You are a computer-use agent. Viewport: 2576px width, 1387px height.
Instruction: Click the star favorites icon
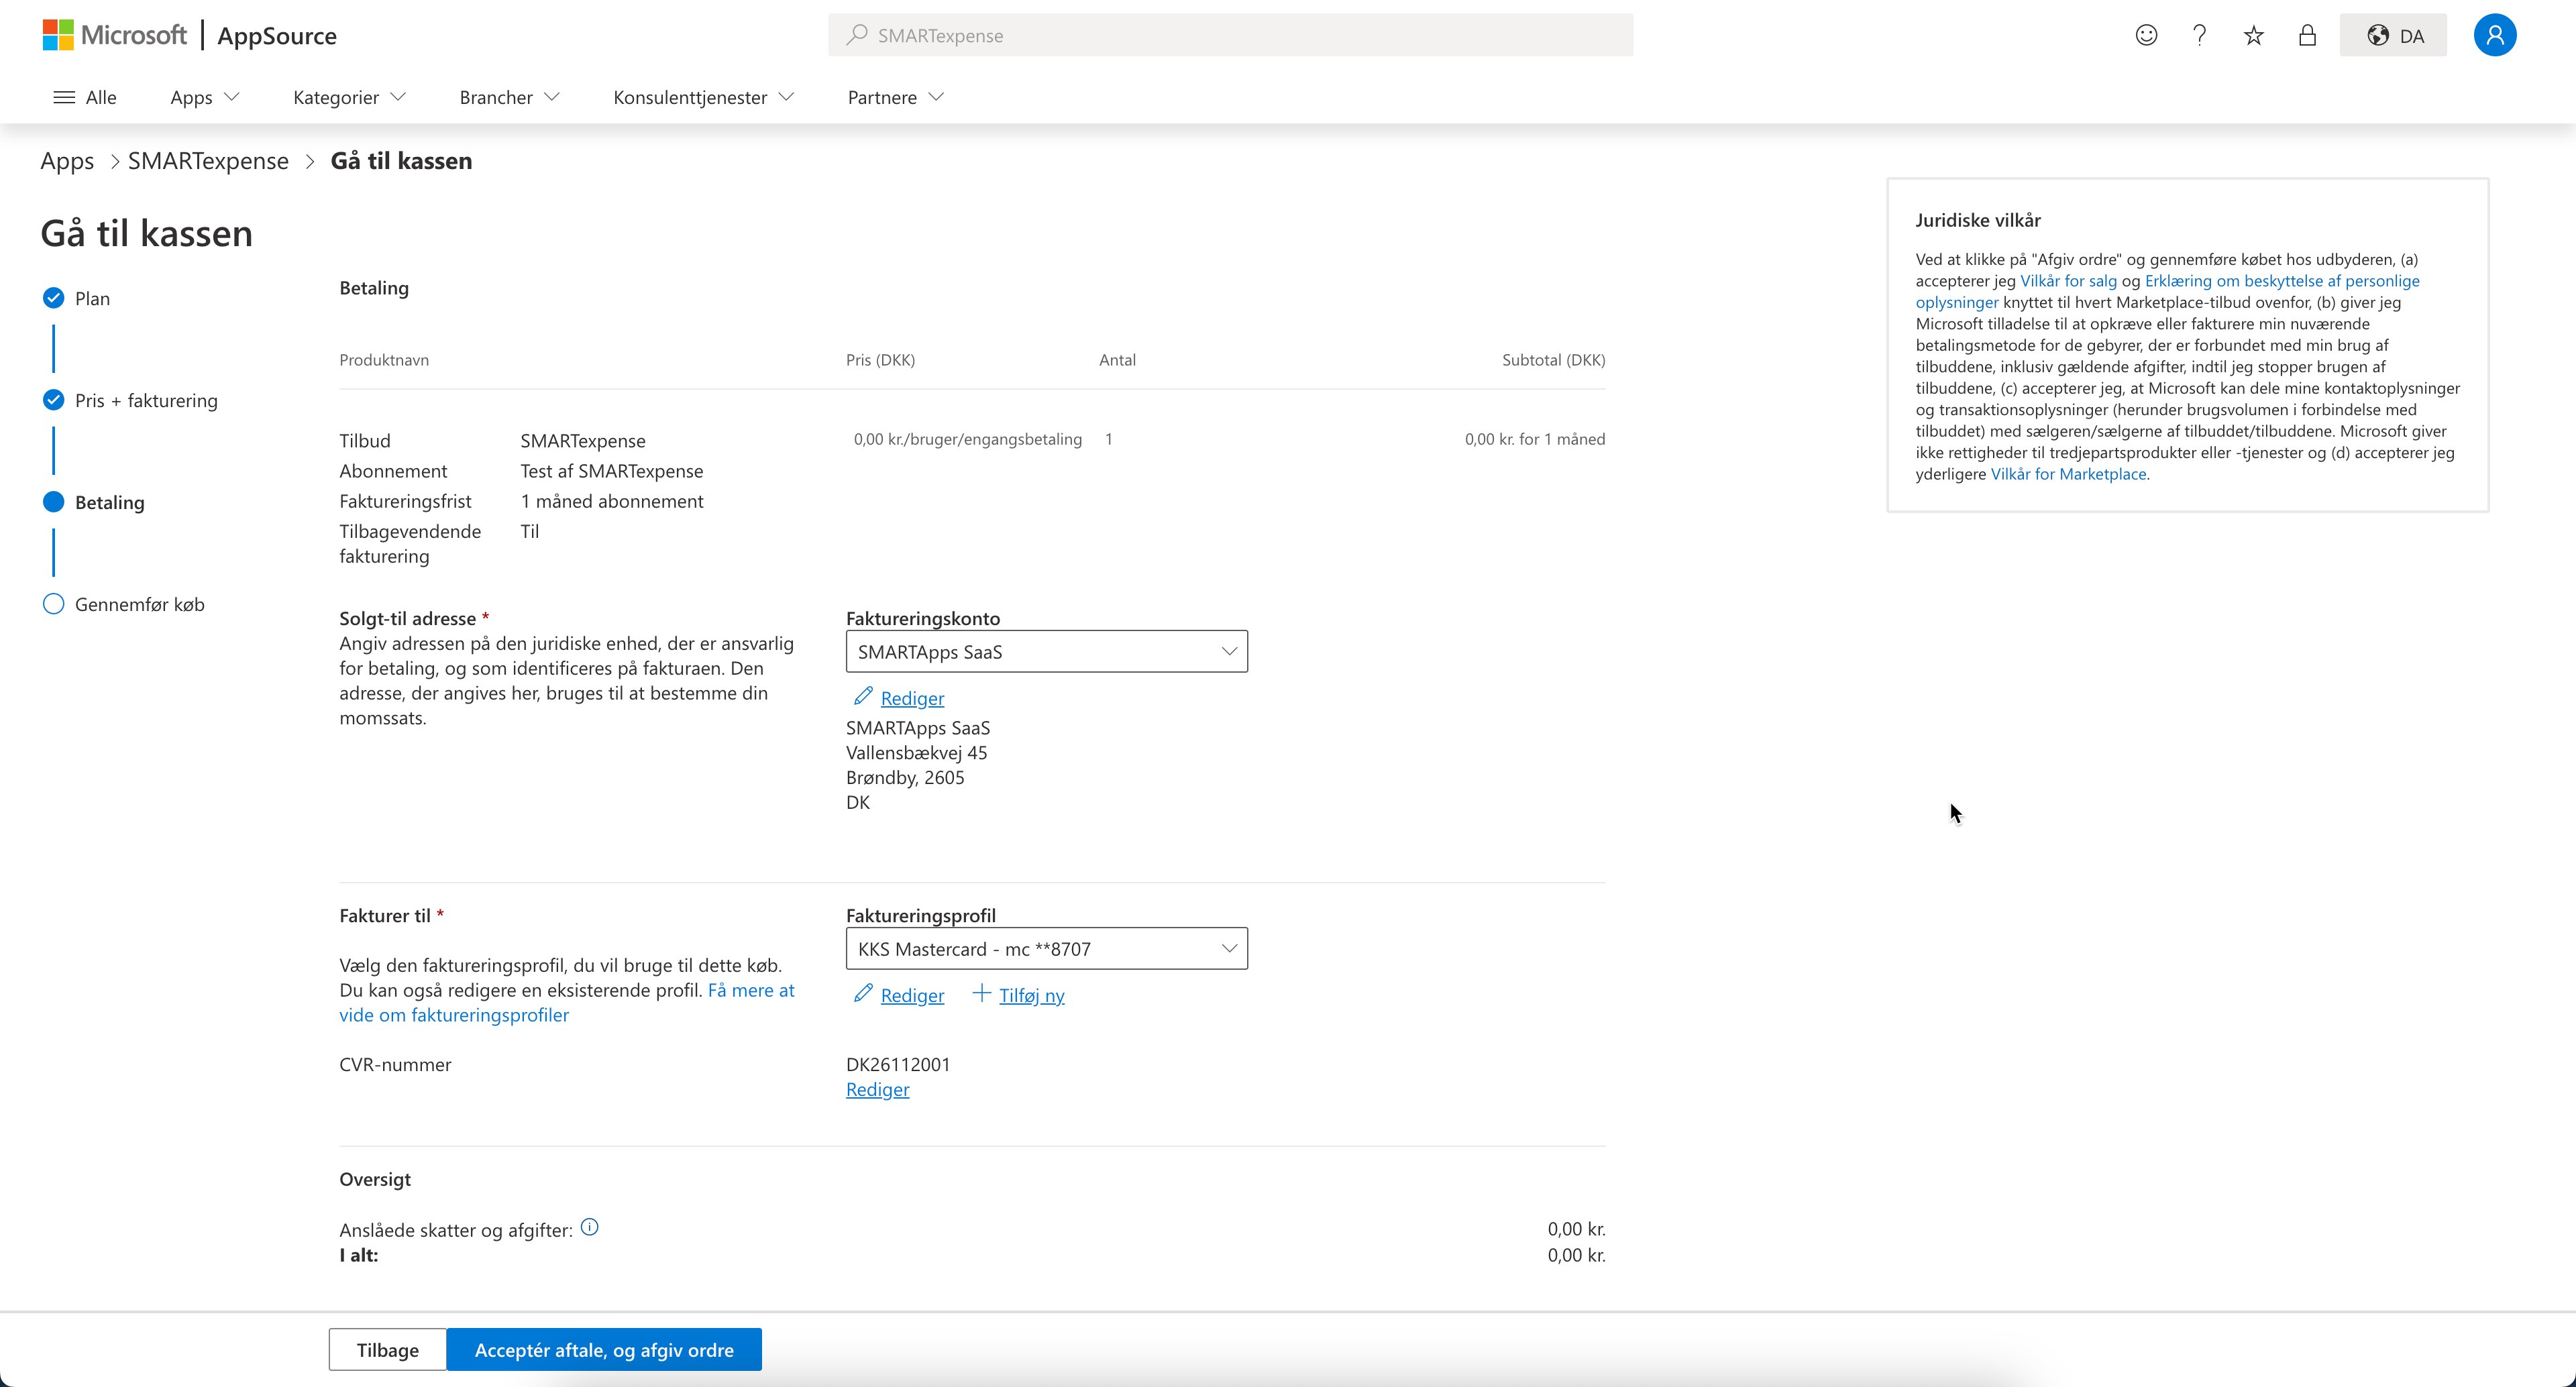(x=2253, y=36)
